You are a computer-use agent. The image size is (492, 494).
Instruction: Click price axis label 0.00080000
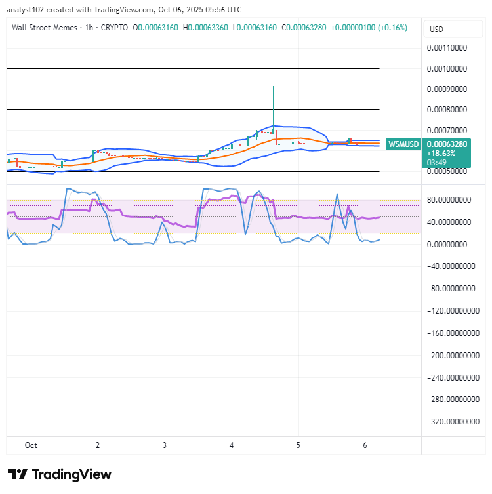[447, 110]
